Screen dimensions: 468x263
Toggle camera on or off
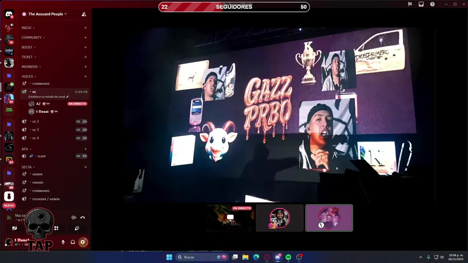tap(15, 228)
